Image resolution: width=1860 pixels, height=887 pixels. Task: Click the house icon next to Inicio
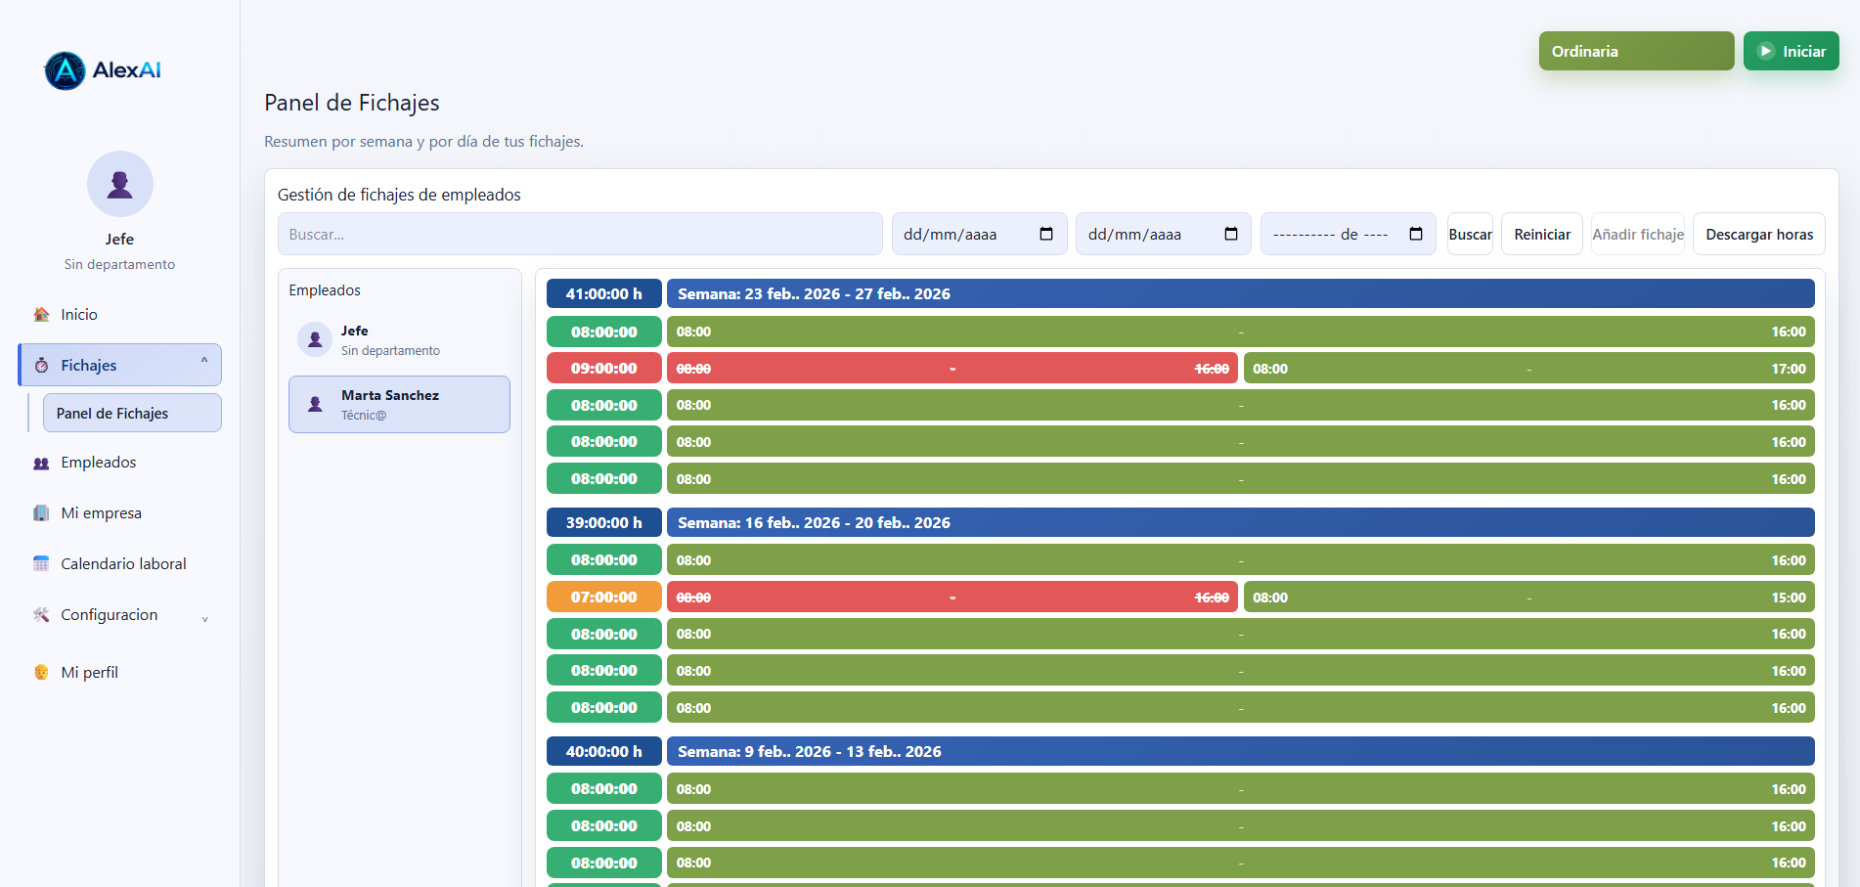(x=41, y=315)
